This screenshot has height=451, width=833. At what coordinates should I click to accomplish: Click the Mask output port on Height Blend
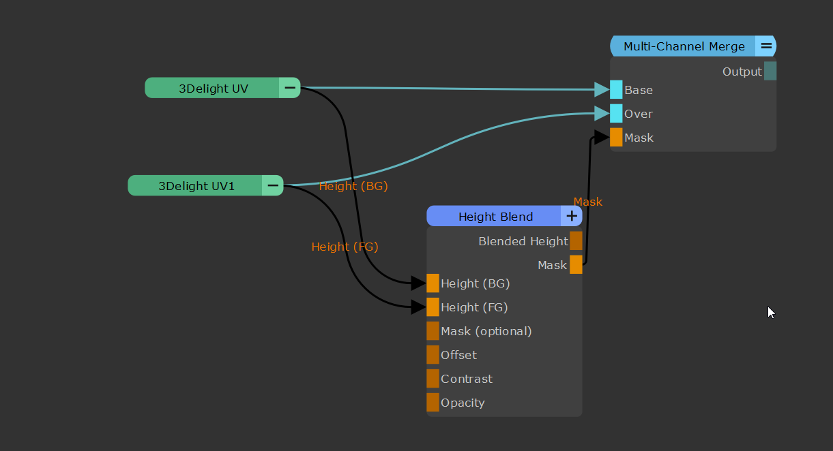click(x=576, y=265)
